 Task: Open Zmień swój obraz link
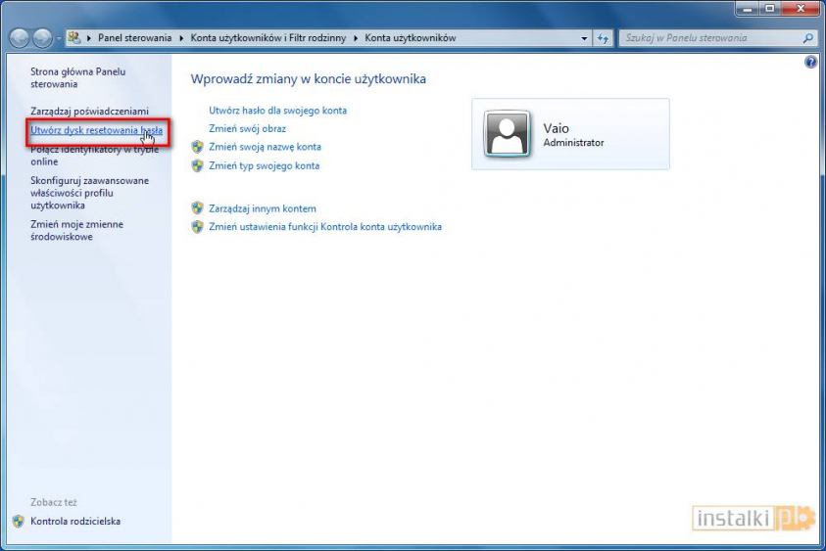tap(247, 128)
